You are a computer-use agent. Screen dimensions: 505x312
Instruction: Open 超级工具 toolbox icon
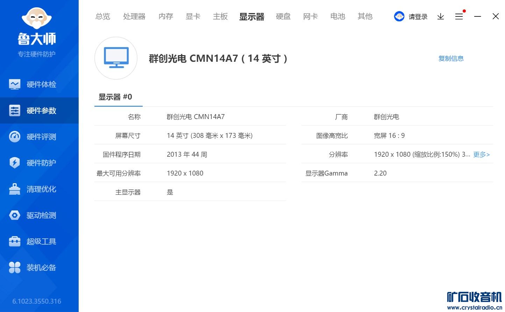point(15,242)
